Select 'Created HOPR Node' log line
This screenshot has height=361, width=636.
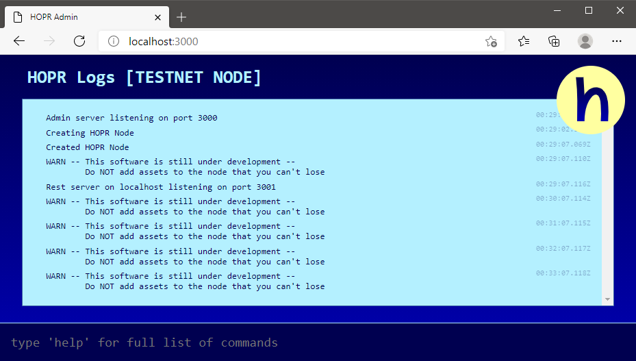[x=87, y=147]
